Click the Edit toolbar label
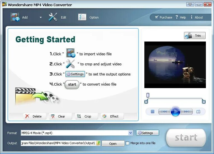Image resolution: width=214 pixels, height=154 pixels. (64, 17)
